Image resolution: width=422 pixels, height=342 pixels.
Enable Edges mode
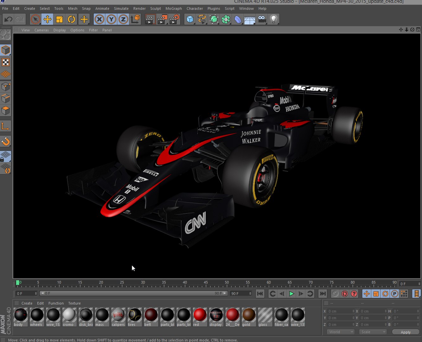[6, 98]
